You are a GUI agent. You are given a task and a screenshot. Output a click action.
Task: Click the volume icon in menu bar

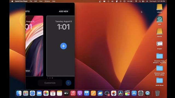point(112,1)
